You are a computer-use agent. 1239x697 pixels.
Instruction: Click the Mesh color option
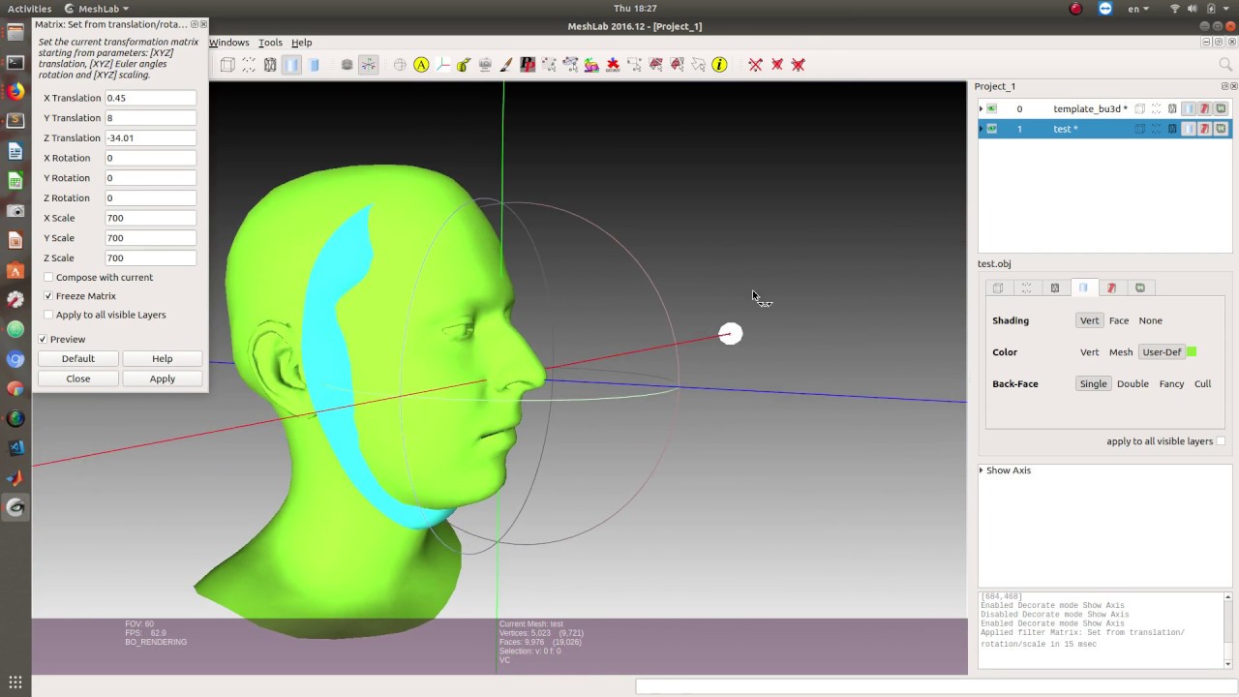(x=1121, y=352)
